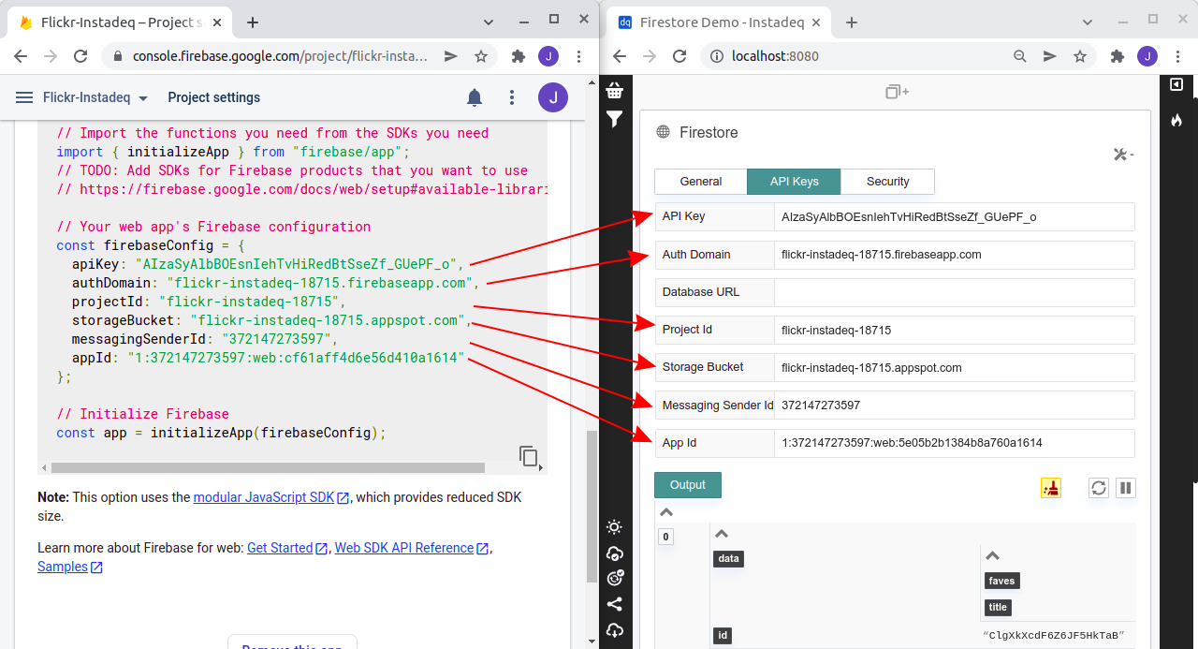1198x649 pixels.
Task: Click the Firebase console address bar URL
Action: (x=280, y=56)
